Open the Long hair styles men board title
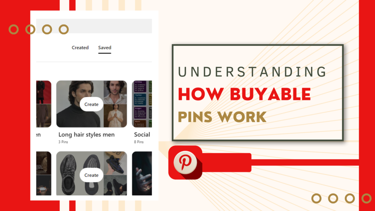Image resolution: width=375 pixels, height=211 pixels. (86, 134)
